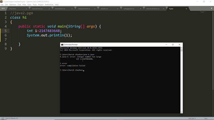Open the tab list dropdown arrow
This screenshot has width=214, height=120.
pyautogui.click(x=212, y=8)
